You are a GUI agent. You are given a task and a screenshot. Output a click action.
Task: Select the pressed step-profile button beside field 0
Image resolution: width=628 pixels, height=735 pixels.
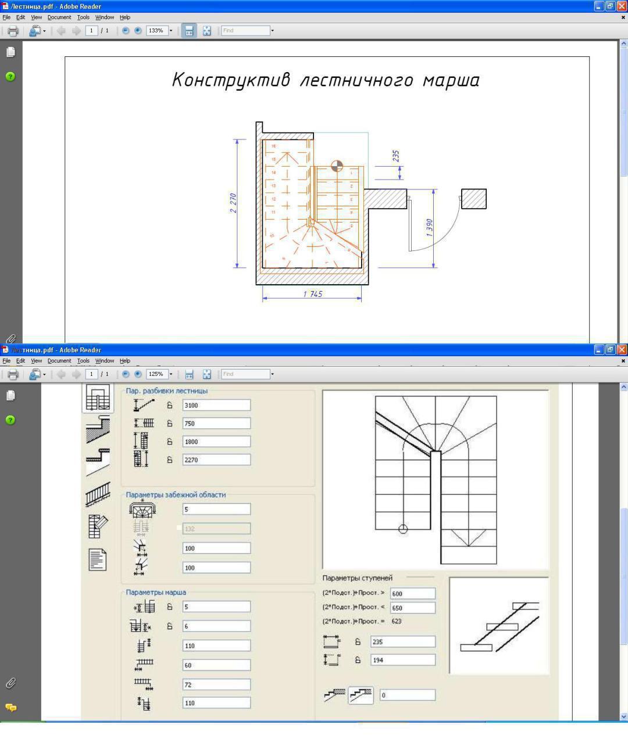[361, 695]
